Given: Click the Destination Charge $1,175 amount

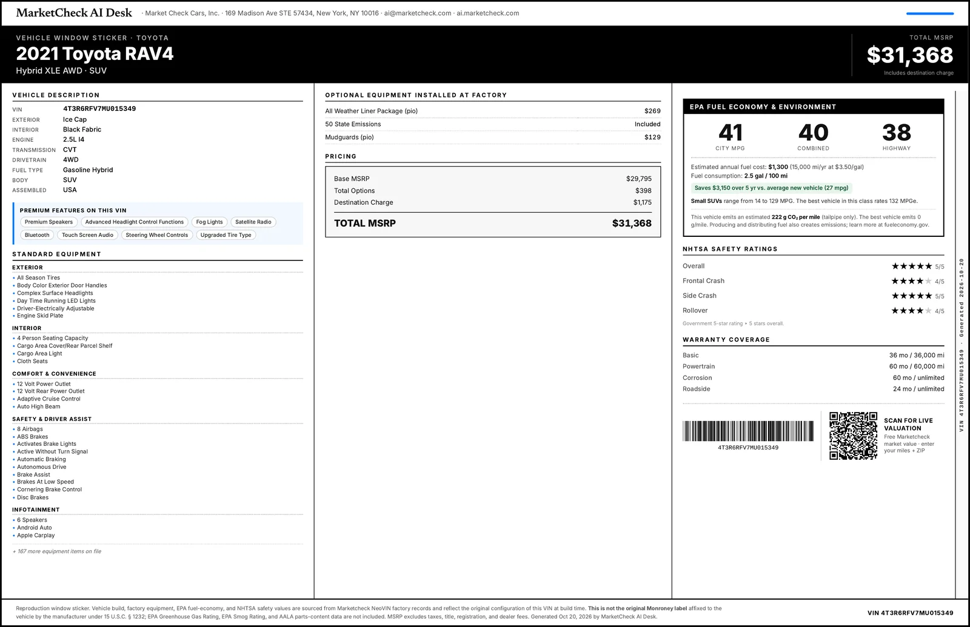Looking at the screenshot, I should coord(643,202).
